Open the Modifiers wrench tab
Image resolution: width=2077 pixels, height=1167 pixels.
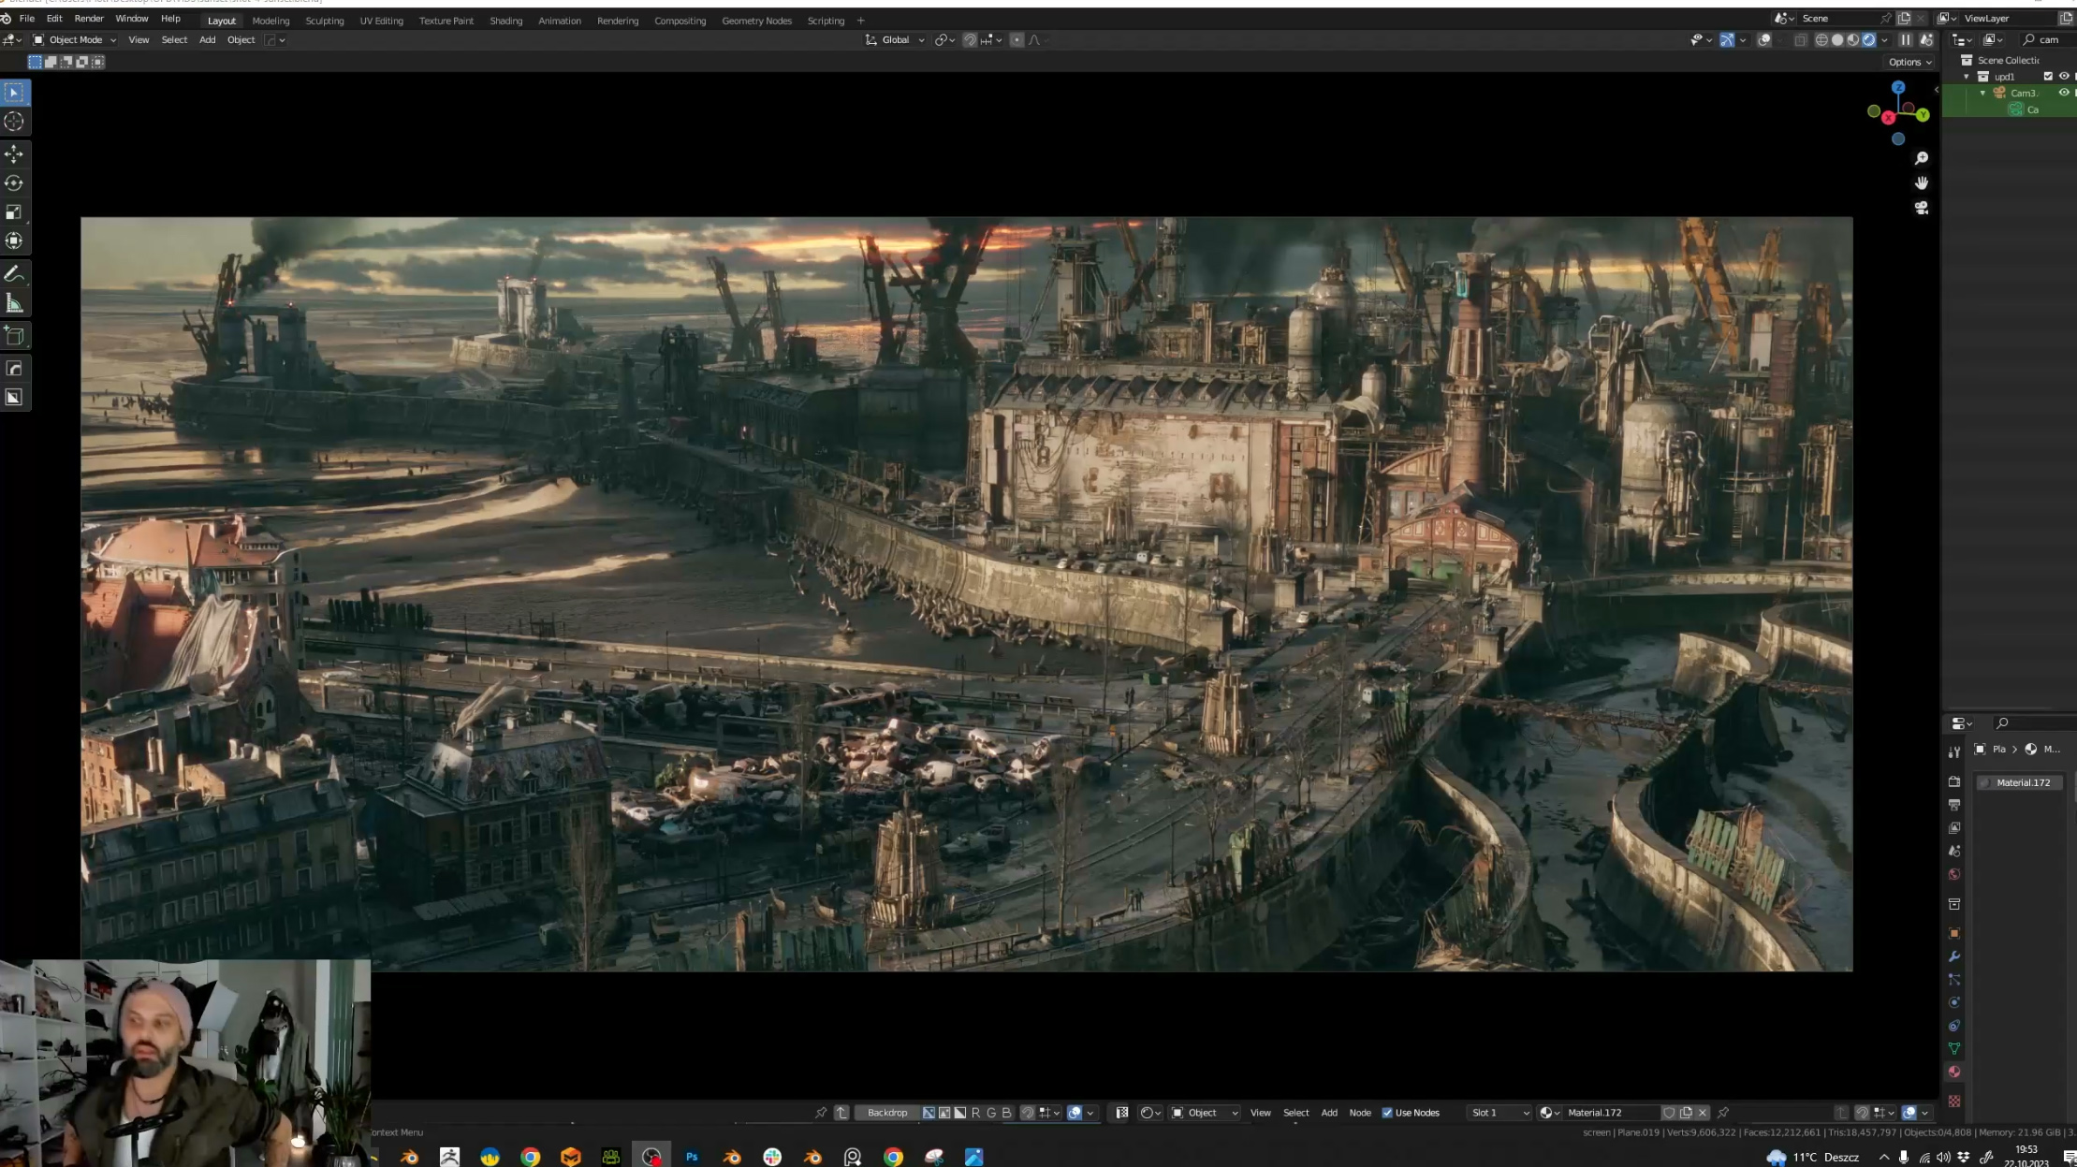coord(1954,956)
